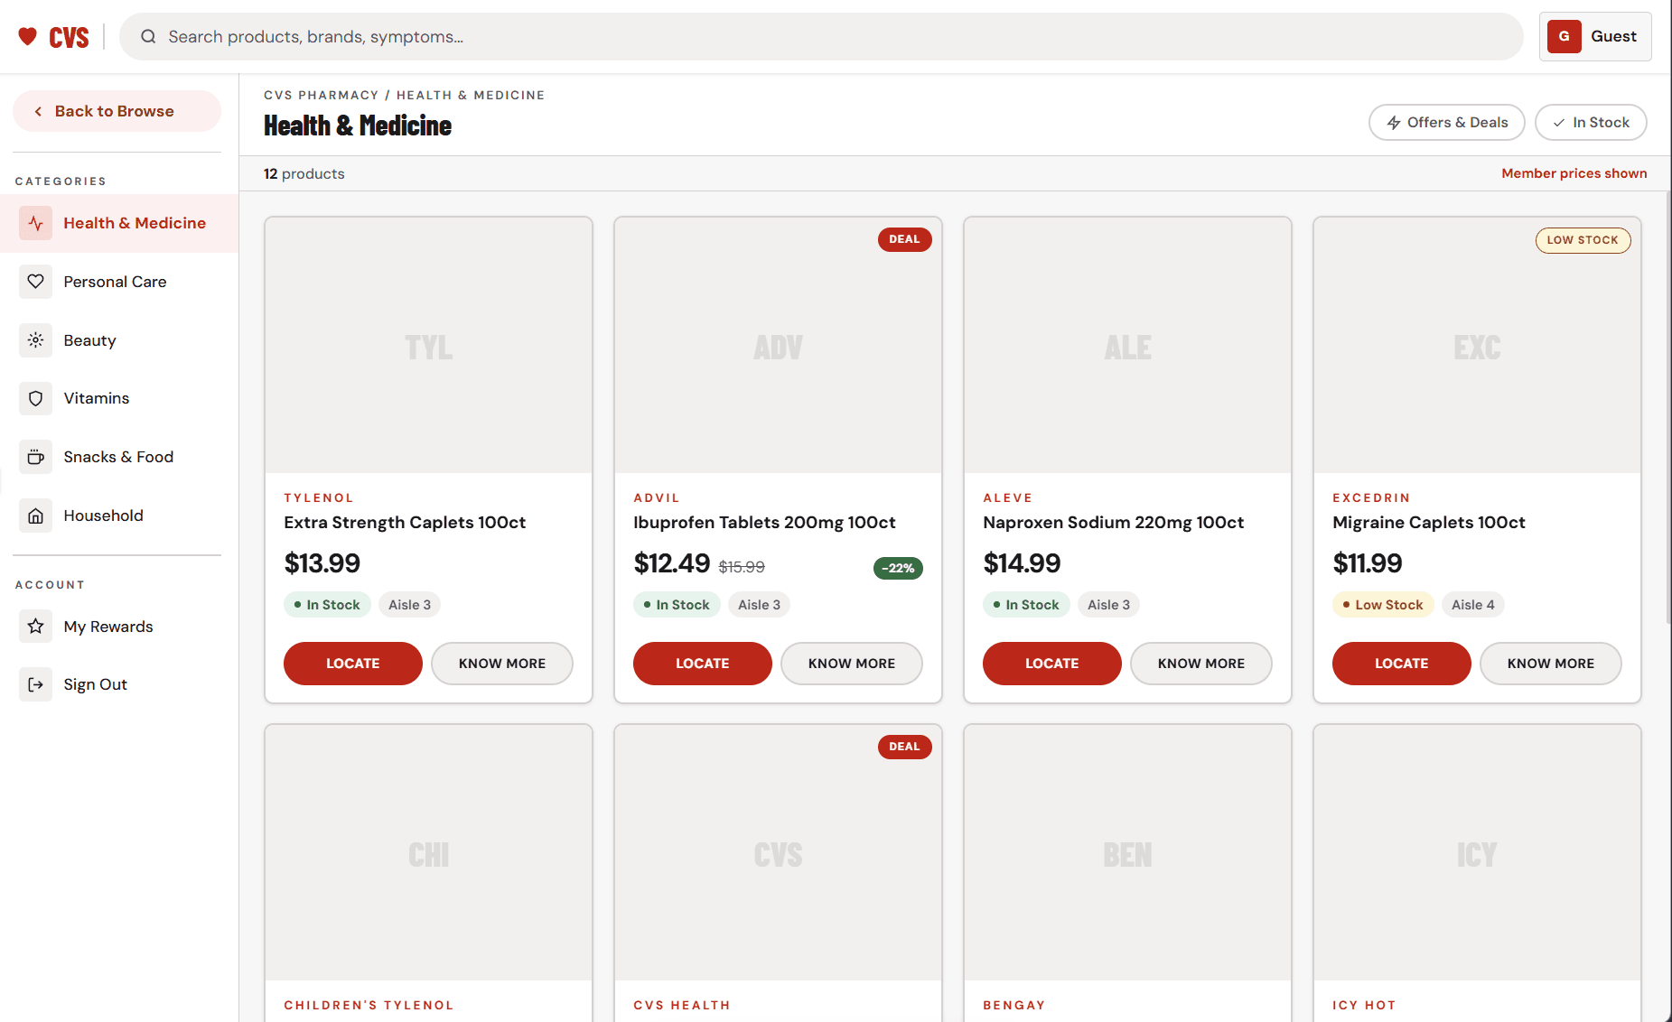Click the -22% discount badge

898,568
